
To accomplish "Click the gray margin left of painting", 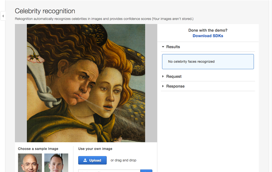I will (21, 83).
